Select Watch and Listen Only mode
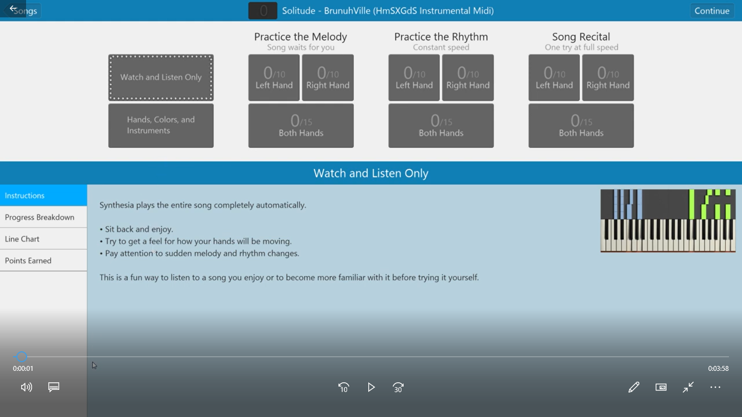 (161, 77)
